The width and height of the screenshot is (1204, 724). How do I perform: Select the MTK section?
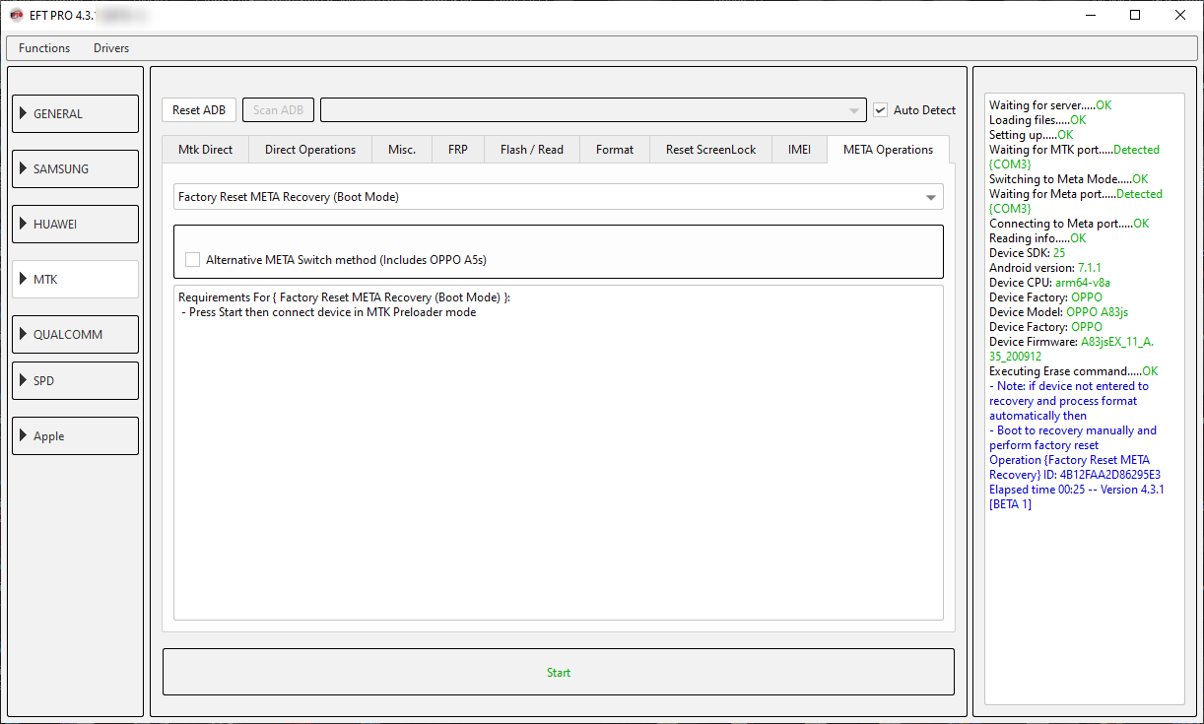tap(75, 279)
